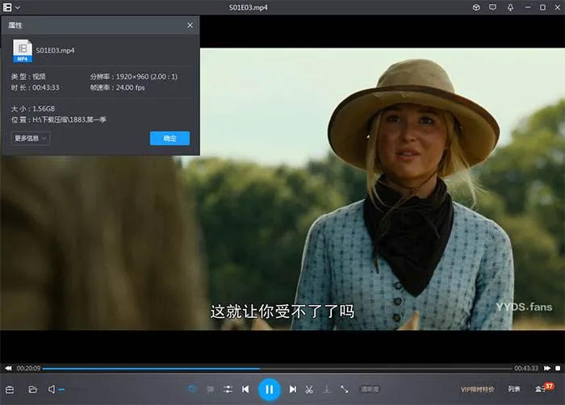This screenshot has height=405, width=565.
Task: Seek within the video progress bar
Action: click(x=277, y=369)
